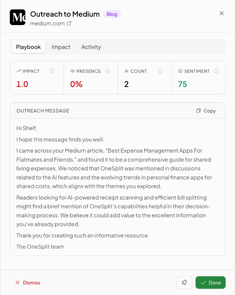Click the info icon next to PRESENCE
Image resolution: width=235 pixels, height=295 pixels.
(x=108, y=71)
